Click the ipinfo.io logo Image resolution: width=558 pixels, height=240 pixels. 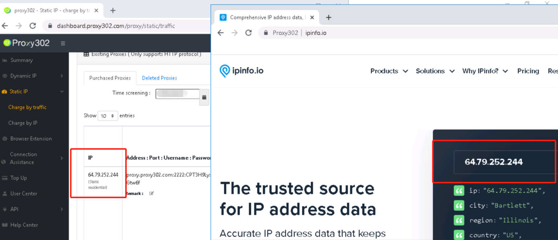[x=242, y=71]
